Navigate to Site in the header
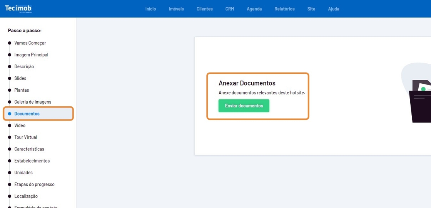 (x=311, y=9)
